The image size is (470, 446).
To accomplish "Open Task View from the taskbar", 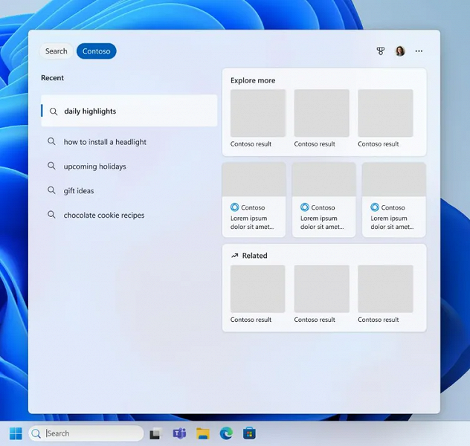I will click(155, 433).
